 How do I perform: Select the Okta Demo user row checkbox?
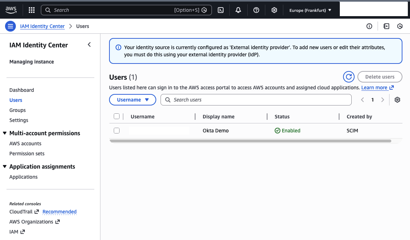(x=117, y=130)
